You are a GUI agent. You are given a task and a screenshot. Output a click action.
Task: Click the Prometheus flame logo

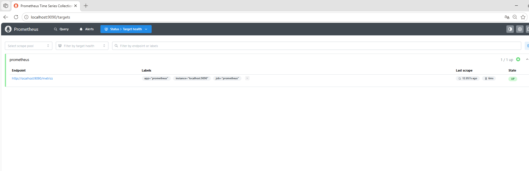8,29
